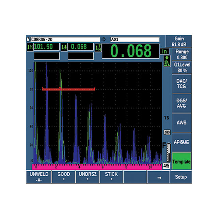Select the 1% amplitude measurement icon
218x218 pixels.
pos(30,47)
